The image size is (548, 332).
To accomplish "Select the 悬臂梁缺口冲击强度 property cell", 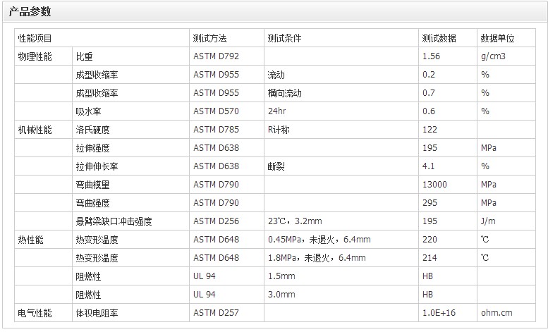I will (x=114, y=221).
